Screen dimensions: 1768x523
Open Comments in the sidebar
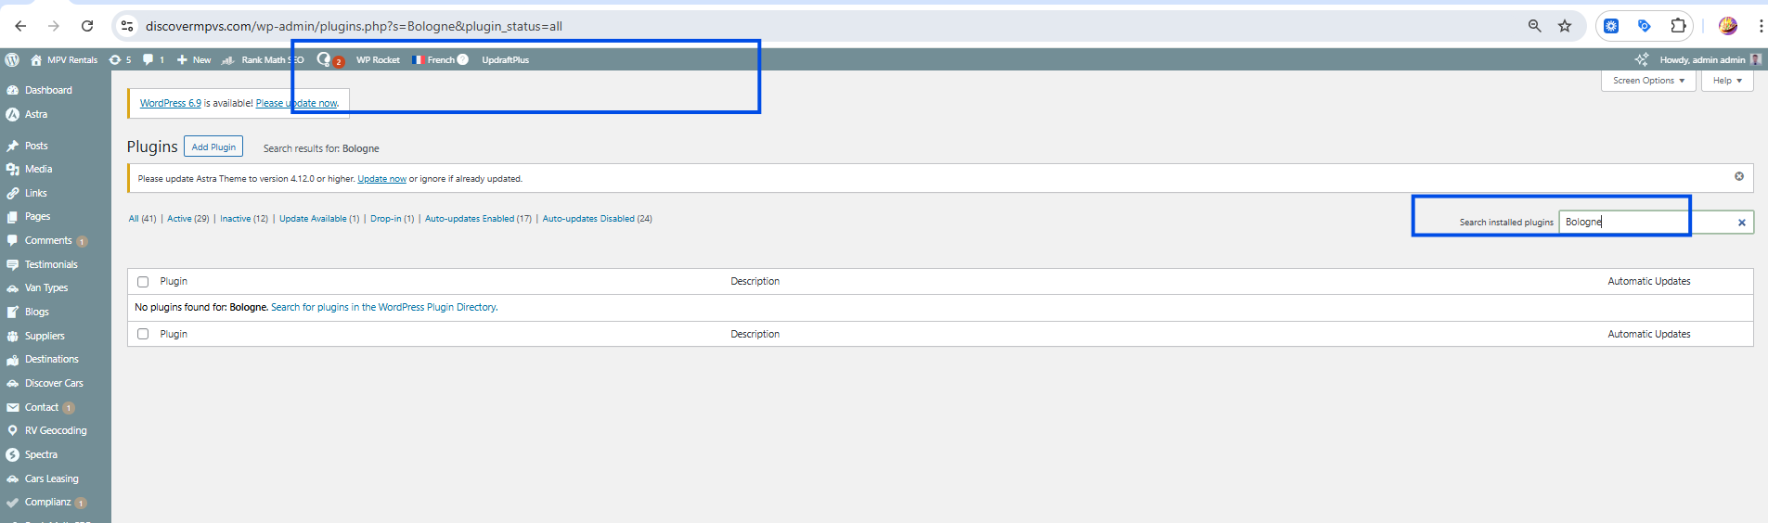48,240
